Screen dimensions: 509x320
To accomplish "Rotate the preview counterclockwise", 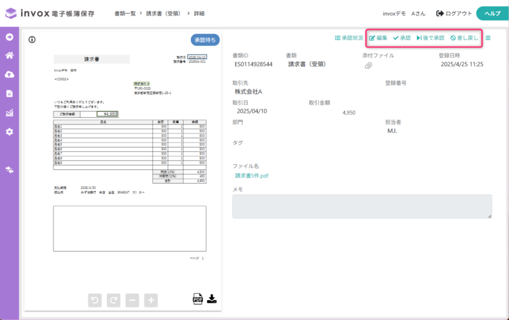I will coord(95,300).
